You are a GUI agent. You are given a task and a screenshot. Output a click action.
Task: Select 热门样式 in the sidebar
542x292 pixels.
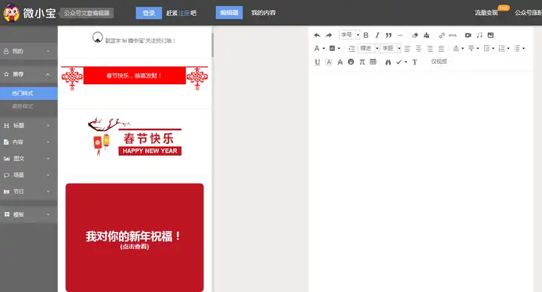(29, 93)
